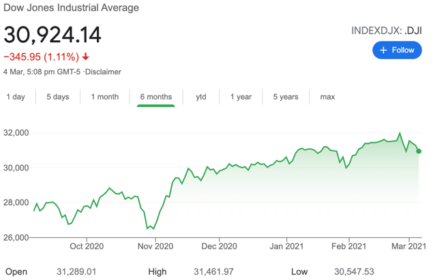Select the 6 months tab
Viewport: 435px width, 280px height.
[156, 97]
